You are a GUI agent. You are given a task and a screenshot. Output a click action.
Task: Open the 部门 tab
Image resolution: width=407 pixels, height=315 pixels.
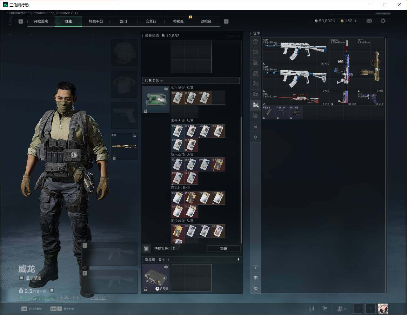point(123,21)
